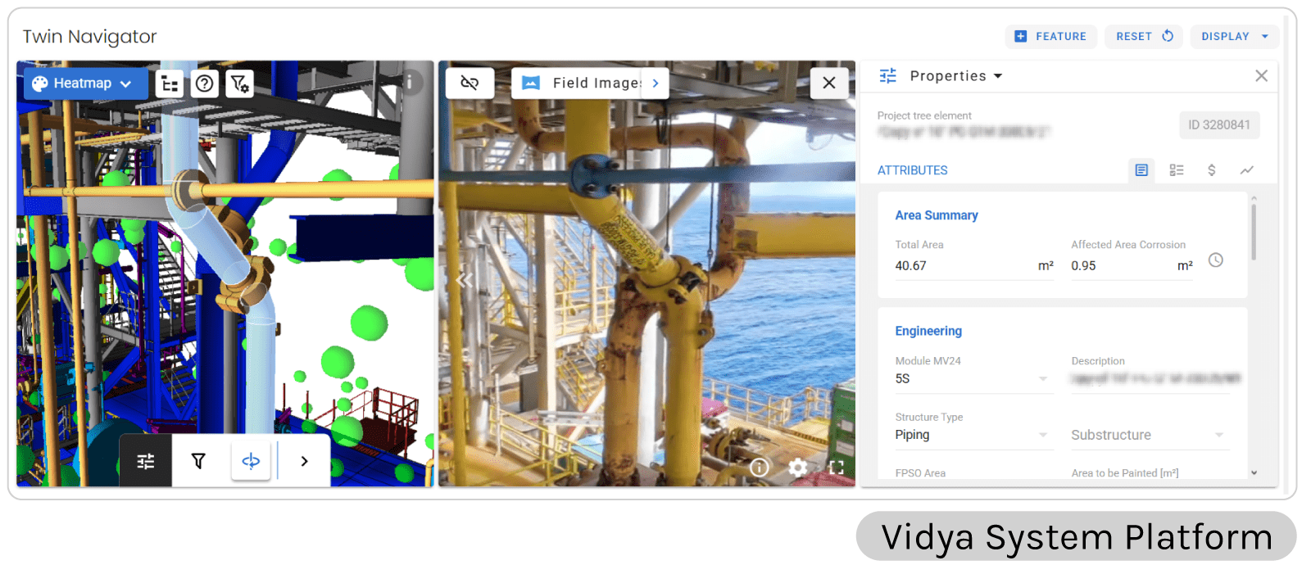Open the Properties panel dropdown
Viewport: 1311px width, 574px height.
(956, 76)
